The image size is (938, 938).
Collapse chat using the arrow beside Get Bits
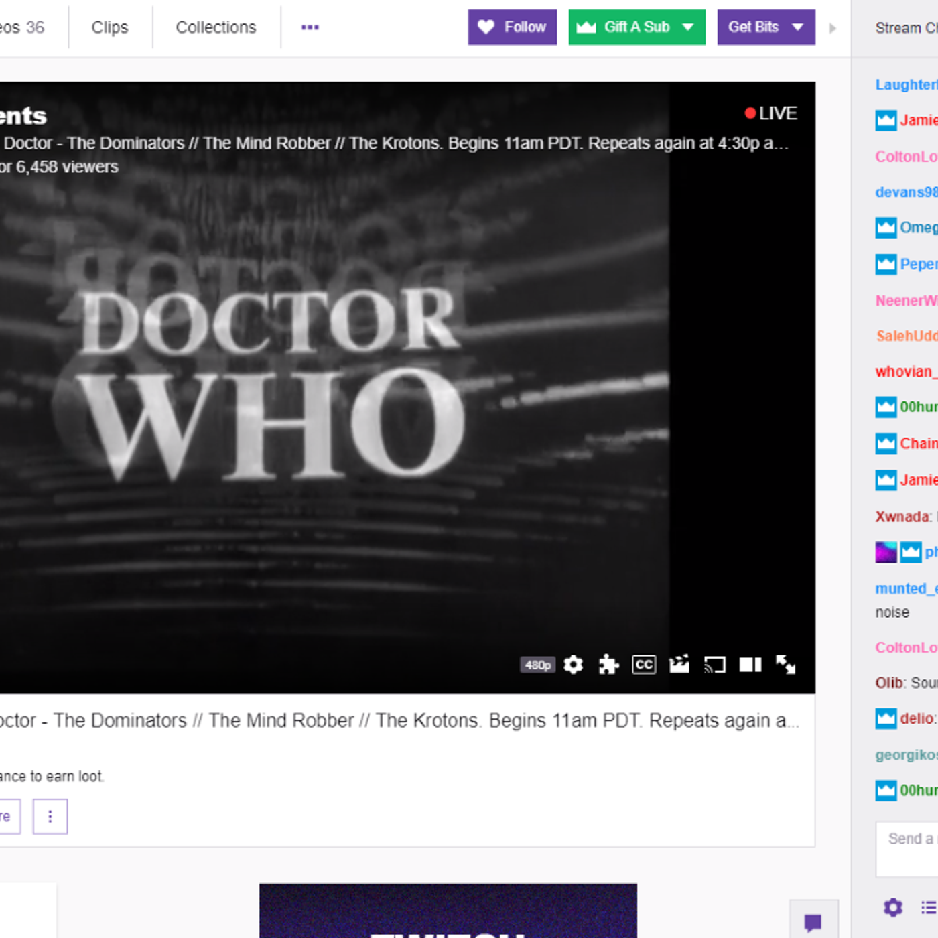click(832, 28)
